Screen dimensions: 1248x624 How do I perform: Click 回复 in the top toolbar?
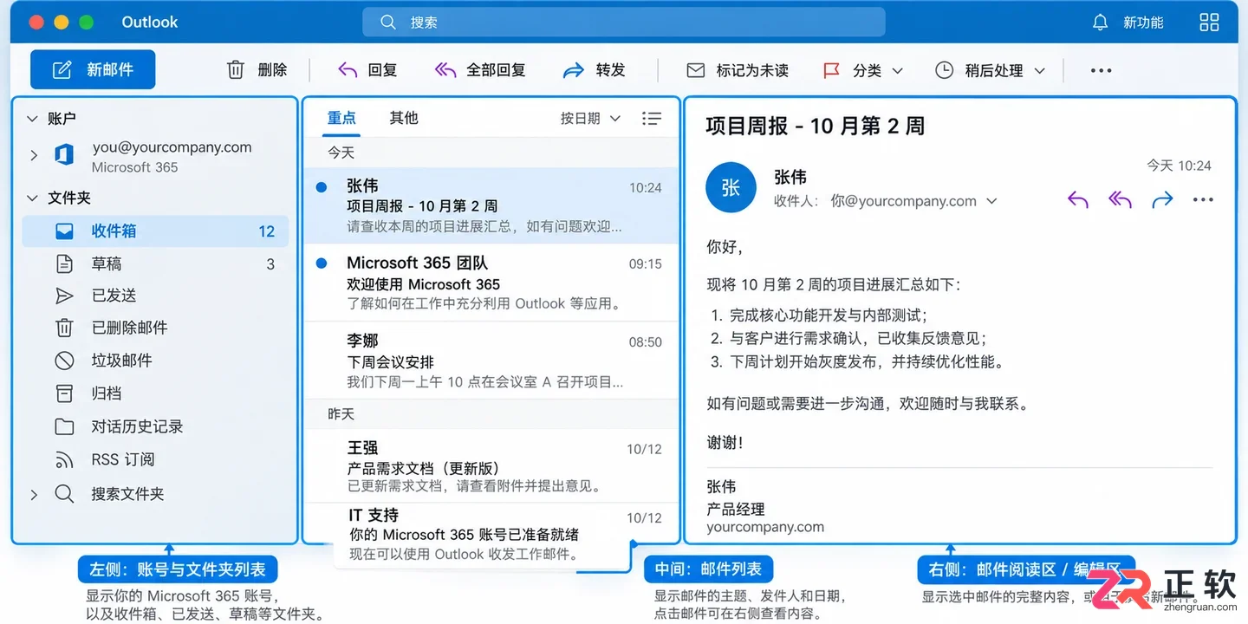point(367,70)
